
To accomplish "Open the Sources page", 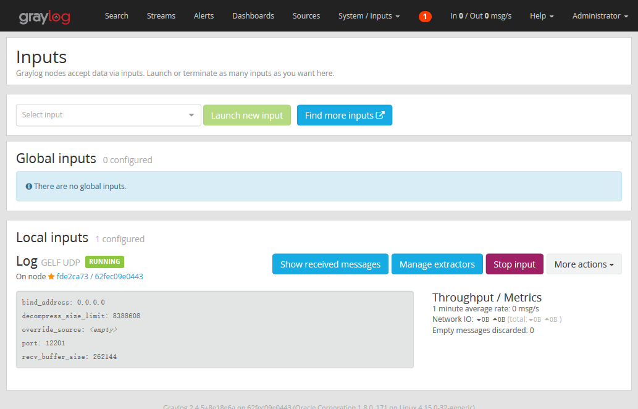I will tap(306, 16).
